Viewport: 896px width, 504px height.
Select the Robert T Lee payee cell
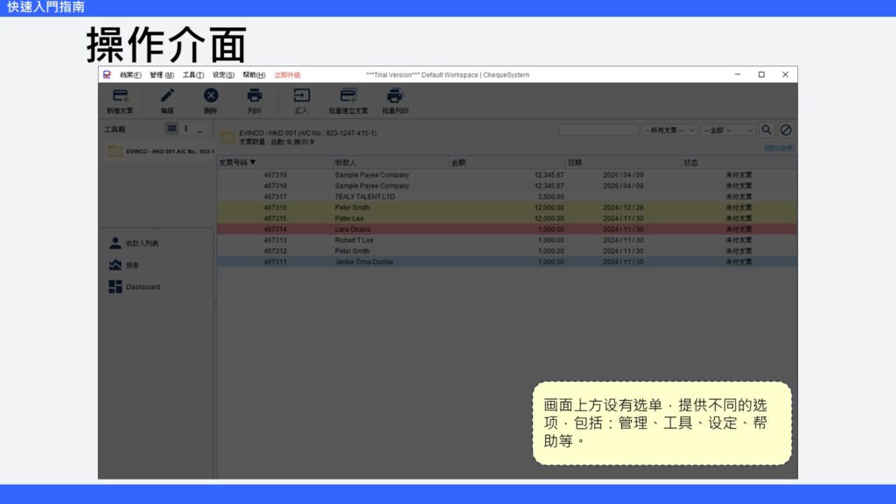(353, 240)
